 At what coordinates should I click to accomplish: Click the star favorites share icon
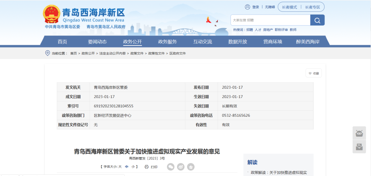coord(191,167)
